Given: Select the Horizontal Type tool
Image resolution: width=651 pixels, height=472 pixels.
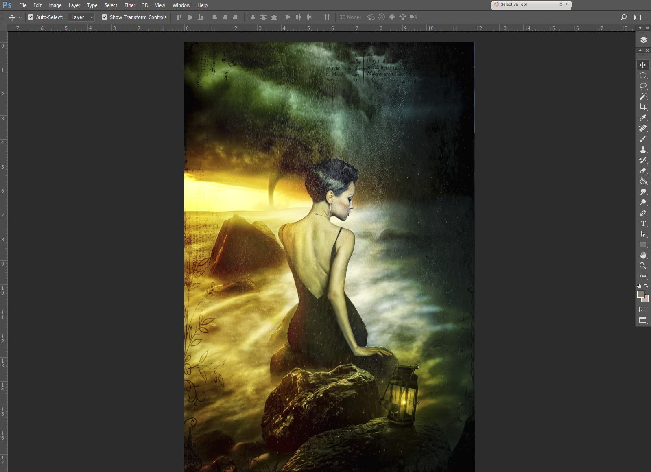Looking at the screenshot, I should (643, 224).
